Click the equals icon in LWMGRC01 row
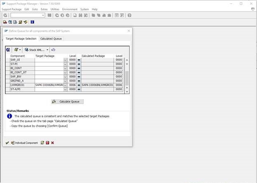Screen dimensions: 257x183 click(x=79, y=85)
